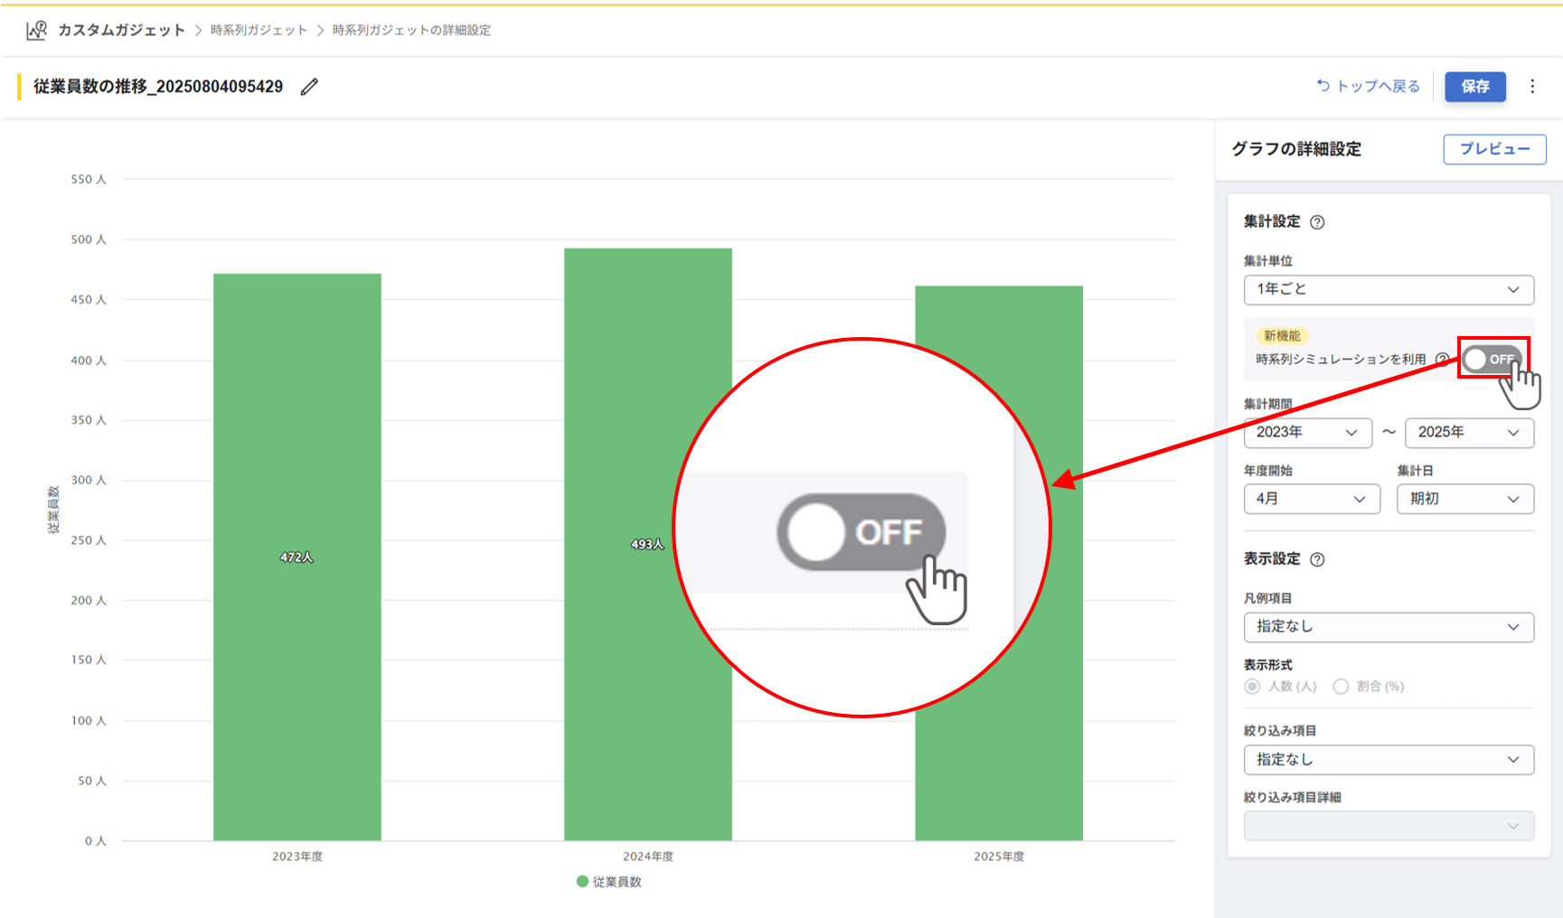Enable the 時系列シミュレーション OFF toggle
This screenshot has width=1563, height=918.
pos(1492,359)
